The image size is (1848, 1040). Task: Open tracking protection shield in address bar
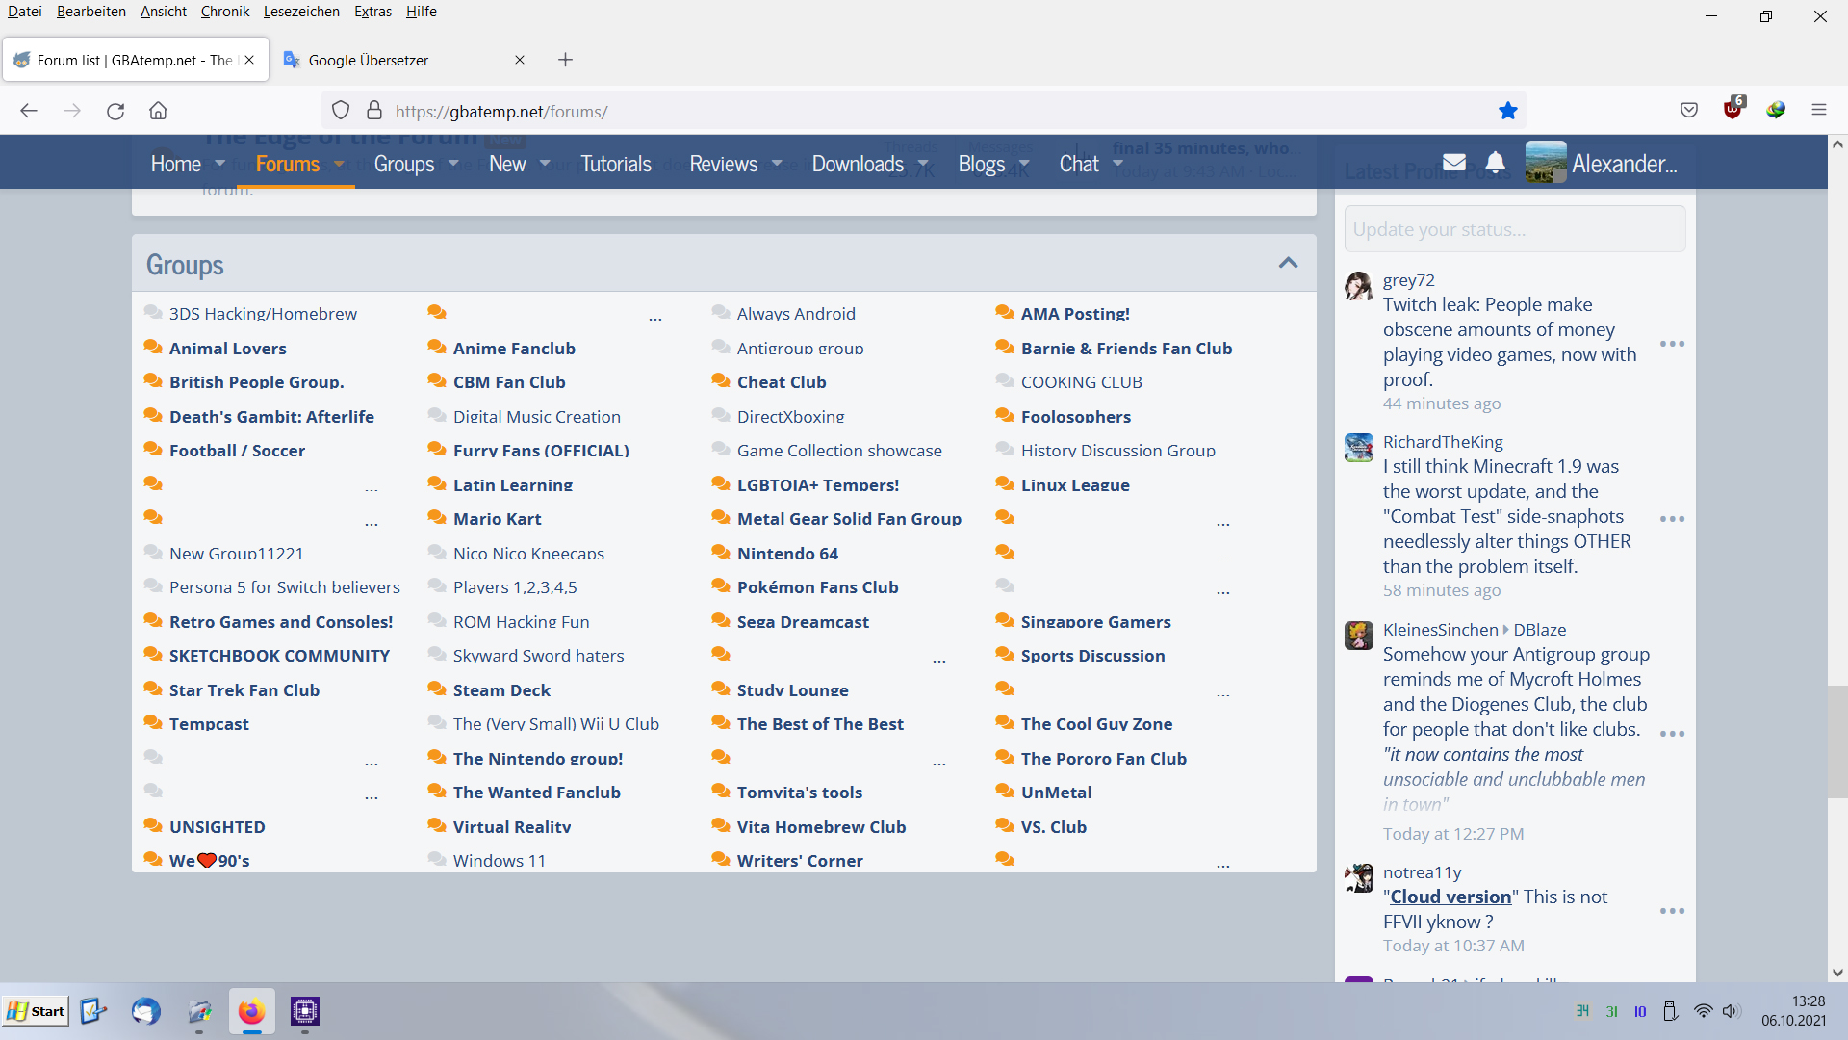click(x=341, y=111)
